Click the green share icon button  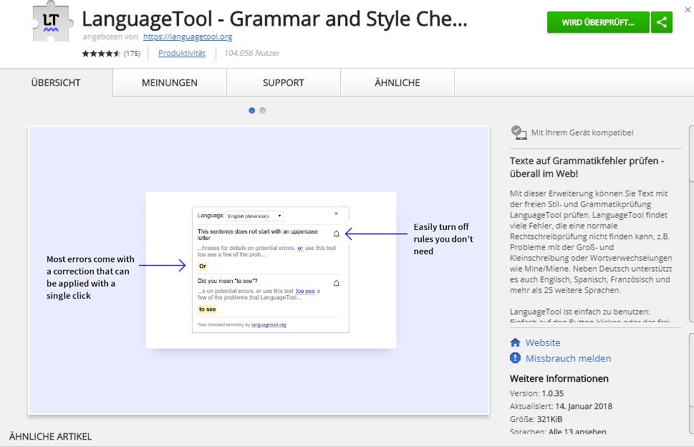point(662,22)
